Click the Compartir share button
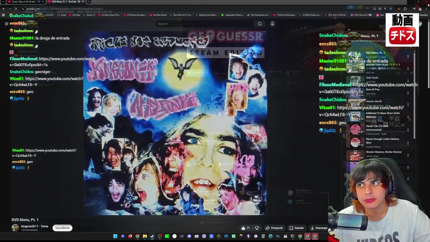The width and height of the screenshot is (430, 242). [x=274, y=228]
